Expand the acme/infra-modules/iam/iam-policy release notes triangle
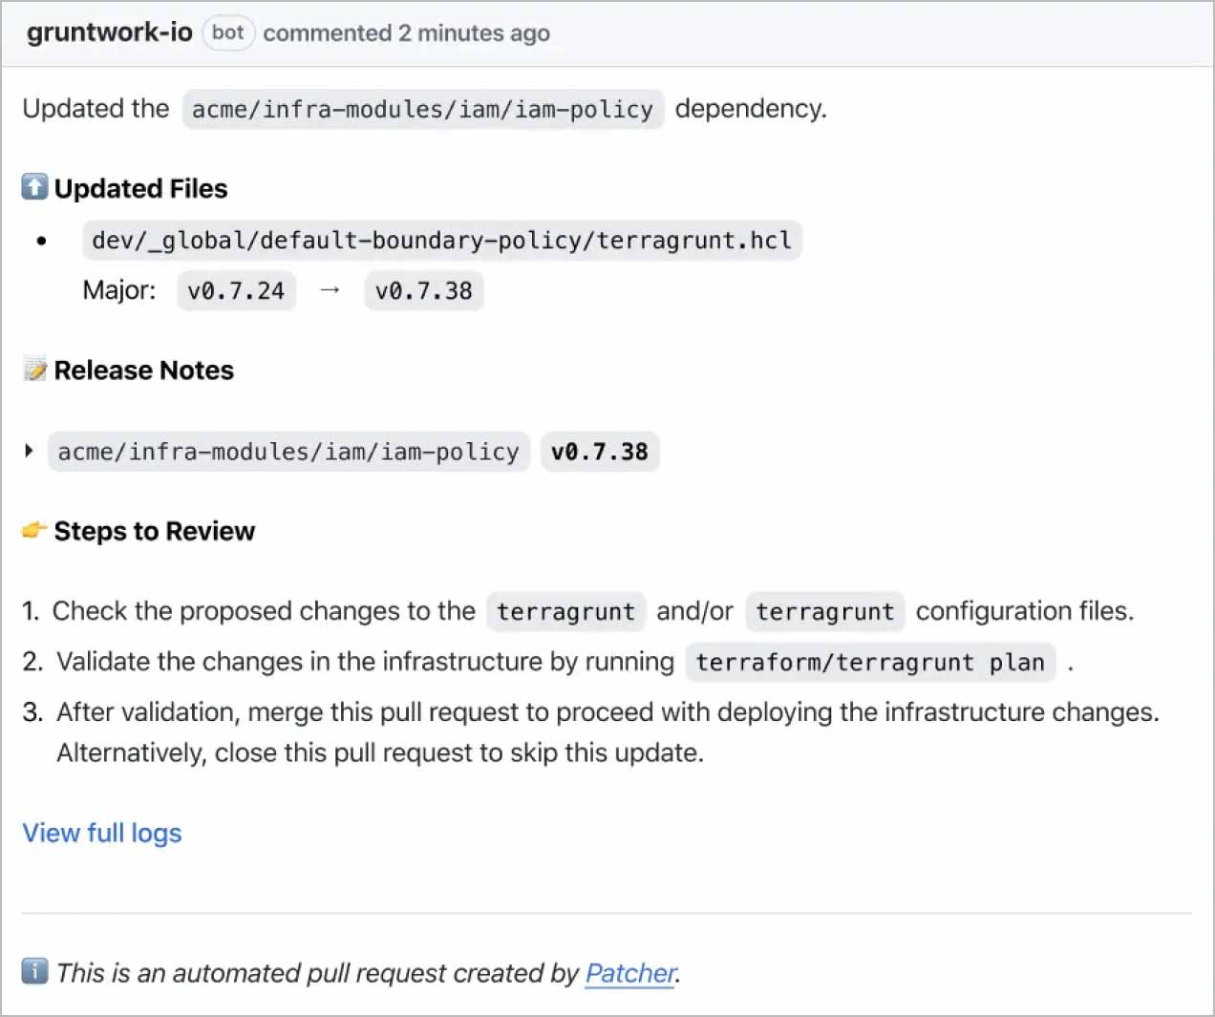 (29, 451)
